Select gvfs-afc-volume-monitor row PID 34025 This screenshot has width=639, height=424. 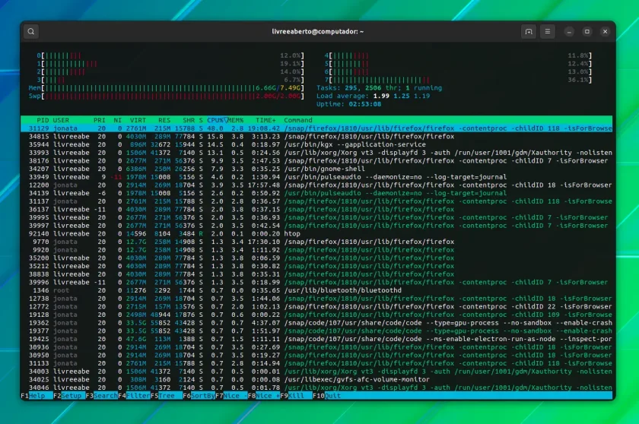click(316, 380)
